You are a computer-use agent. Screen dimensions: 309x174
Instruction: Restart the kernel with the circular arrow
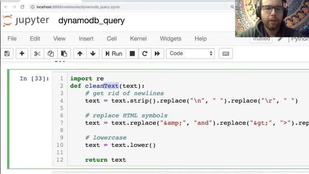[145, 54]
